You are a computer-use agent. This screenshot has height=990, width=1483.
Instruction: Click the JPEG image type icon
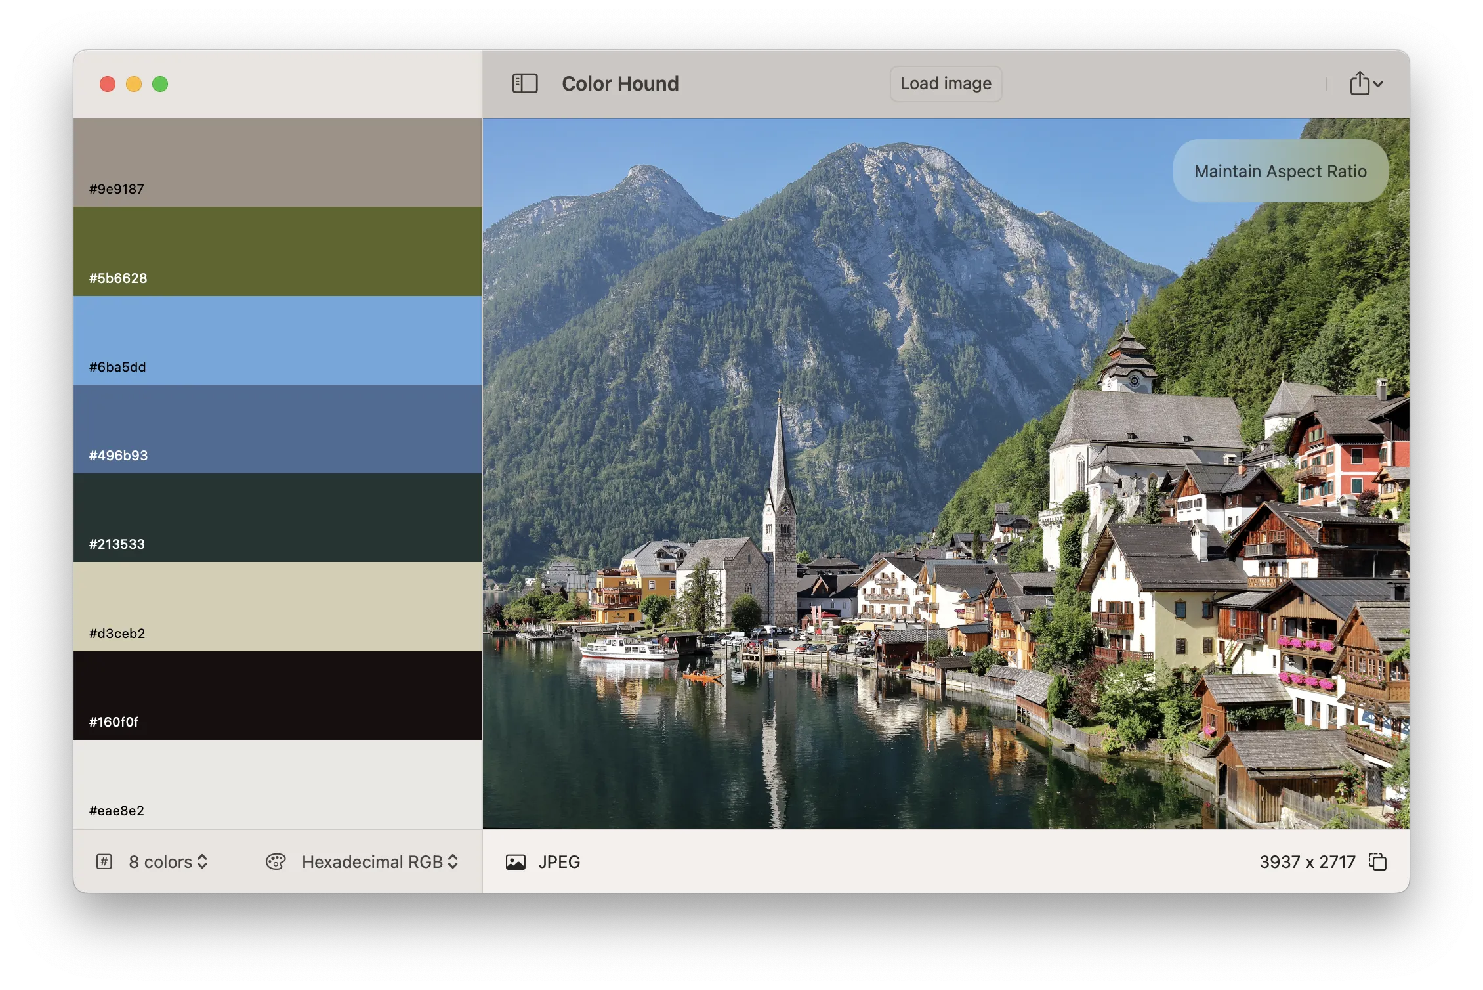pos(516,861)
